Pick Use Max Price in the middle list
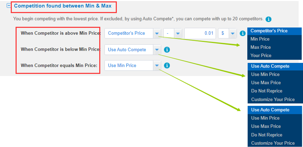Screen dimensions: 303x147 [266, 83]
